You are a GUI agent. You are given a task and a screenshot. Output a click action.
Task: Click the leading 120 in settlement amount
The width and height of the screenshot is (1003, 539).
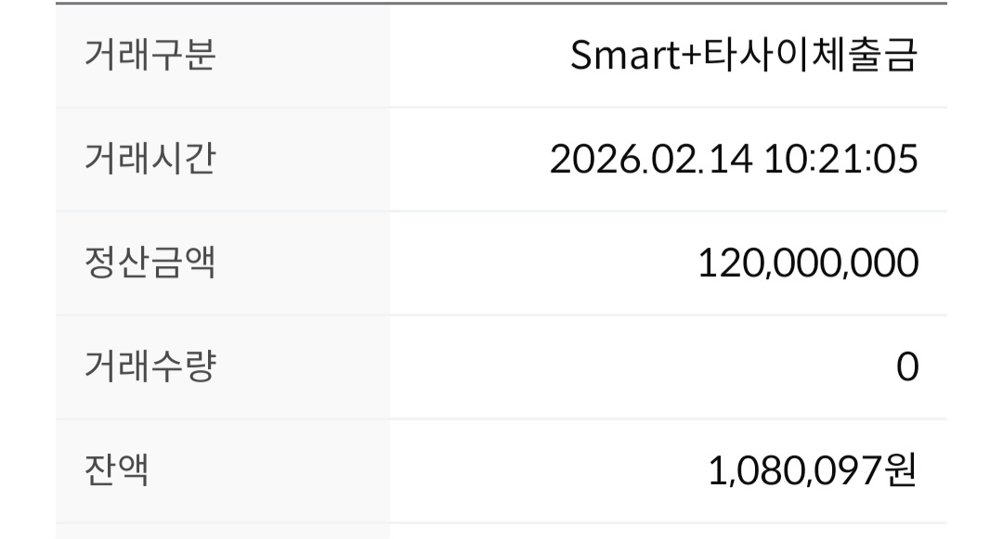pyautogui.click(x=727, y=264)
